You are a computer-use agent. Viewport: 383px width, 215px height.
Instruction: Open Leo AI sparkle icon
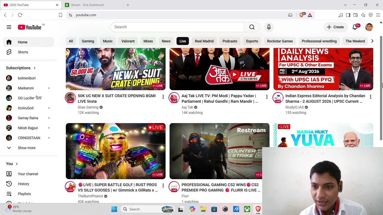(363, 15)
